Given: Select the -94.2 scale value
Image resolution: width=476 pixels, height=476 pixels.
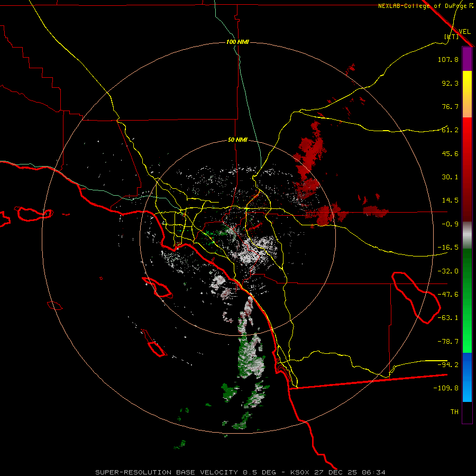Looking at the screenshot, I should (448, 364).
